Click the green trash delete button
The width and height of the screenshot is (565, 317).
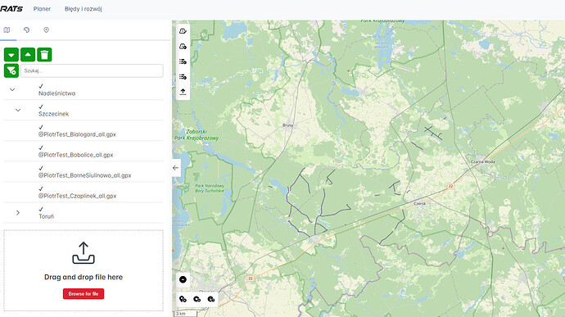click(x=44, y=55)
